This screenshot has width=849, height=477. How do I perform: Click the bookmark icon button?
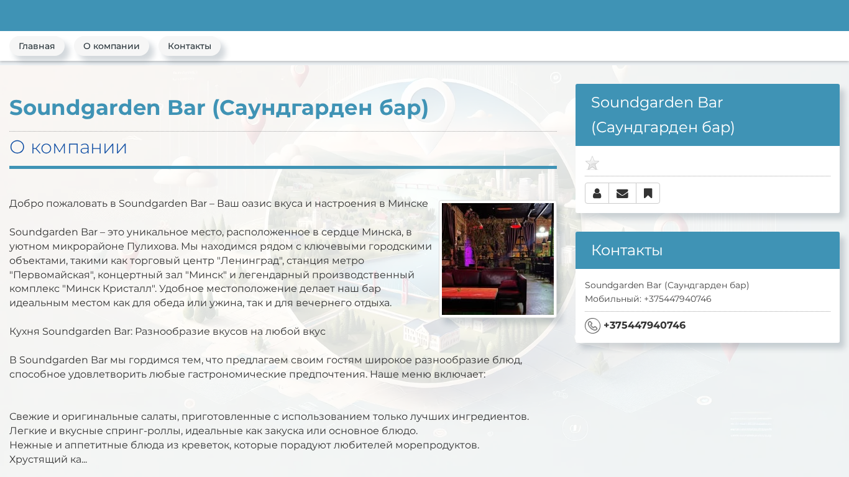(x=648, y=193)
